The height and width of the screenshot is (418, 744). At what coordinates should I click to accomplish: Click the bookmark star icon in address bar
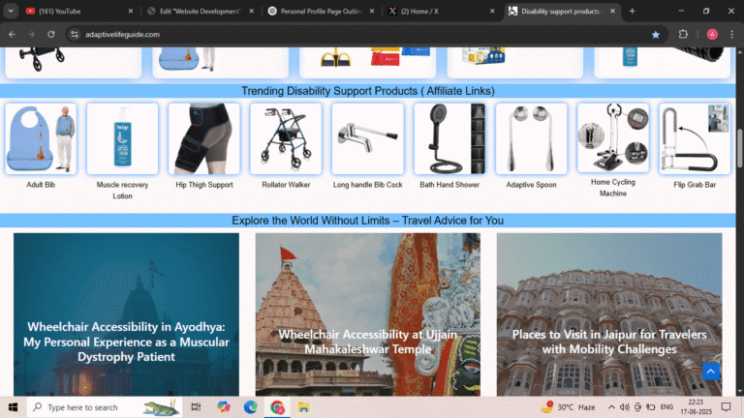click(656, 34)
